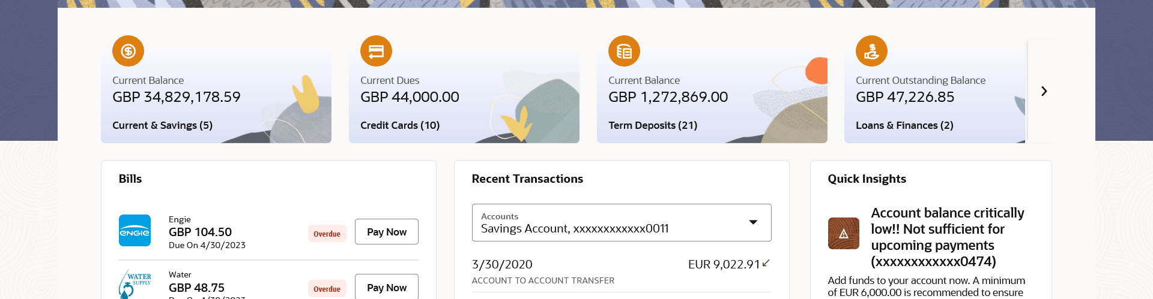Open the Accounts dropdown arrow
This screenshot has height=299, width=1153.
click(x=753, y=222)
